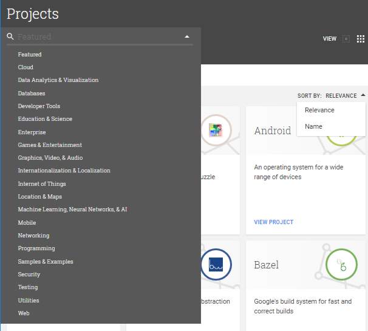Click the Featured search input field
368x331 pixels.
point(100,37)
